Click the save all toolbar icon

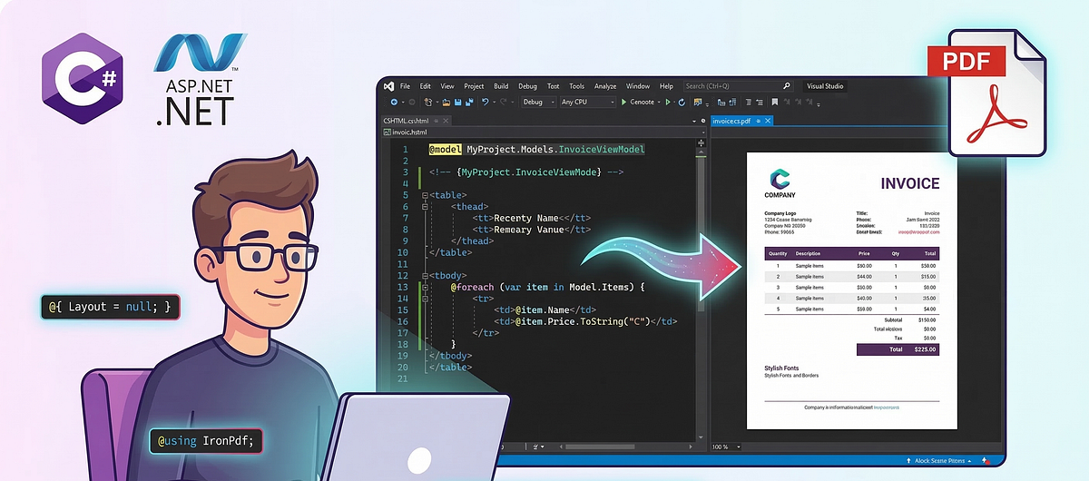(469, 102)
